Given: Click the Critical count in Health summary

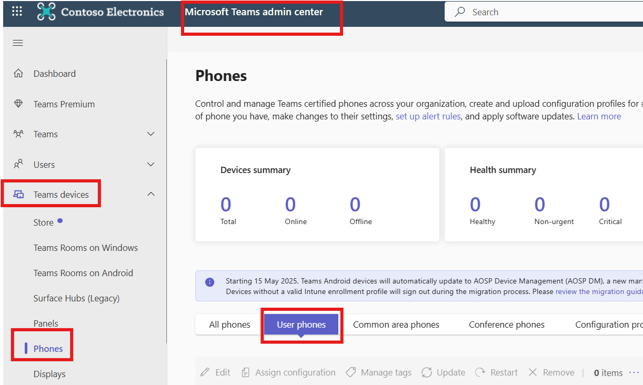Looking at the screenshot, I should click(x=605, y=204).
